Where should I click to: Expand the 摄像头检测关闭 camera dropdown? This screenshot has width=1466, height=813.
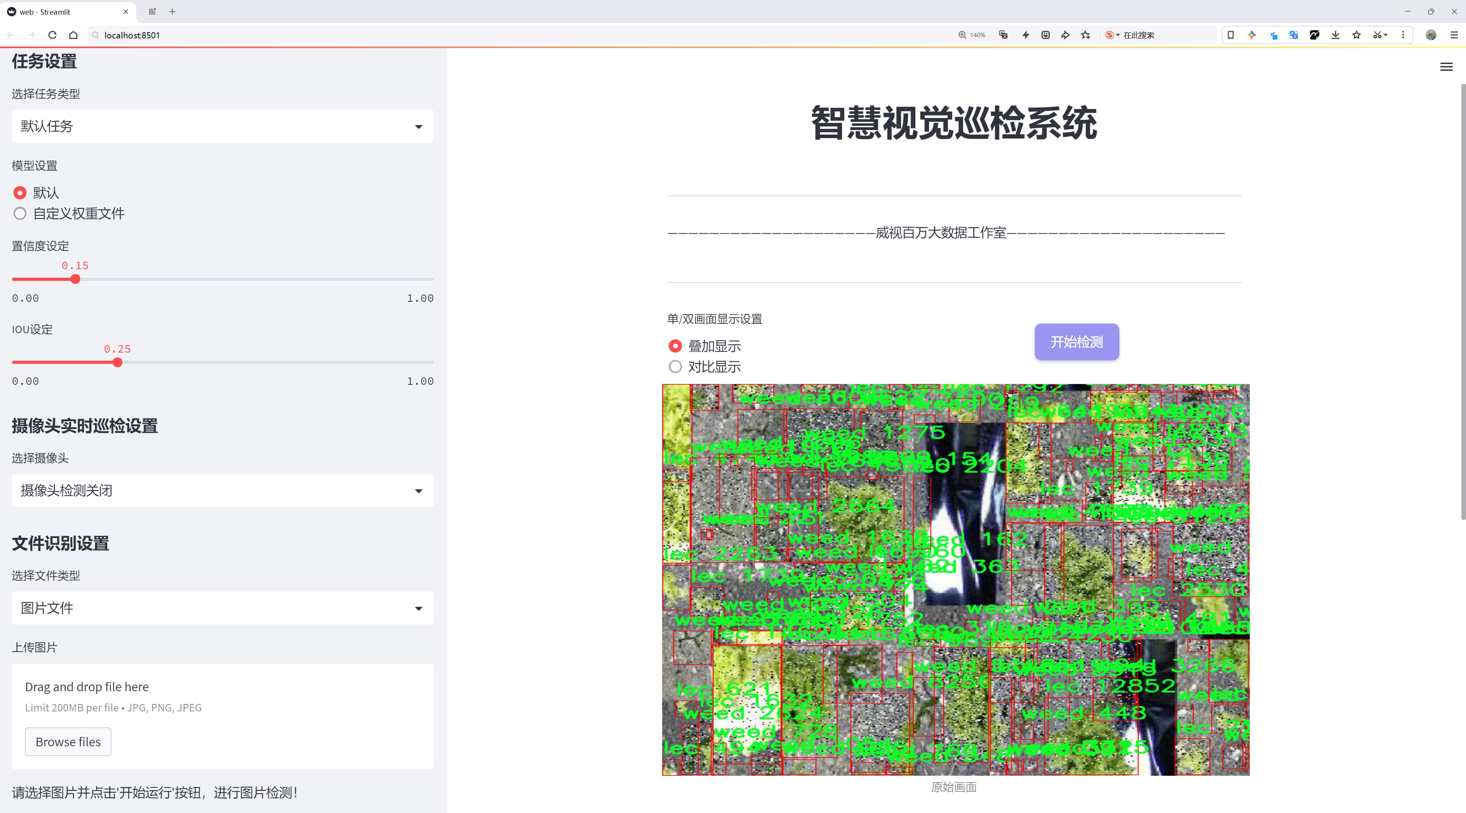tap(222, 491)
